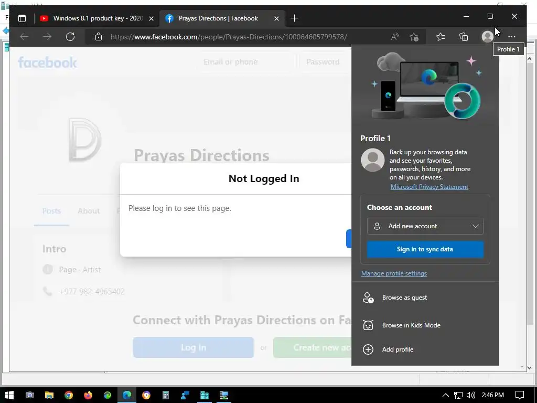This screenshot has width=537, height=403.
Task: Click the Facebook Password field
Action: pyautogui.click(x=325, y=62)
